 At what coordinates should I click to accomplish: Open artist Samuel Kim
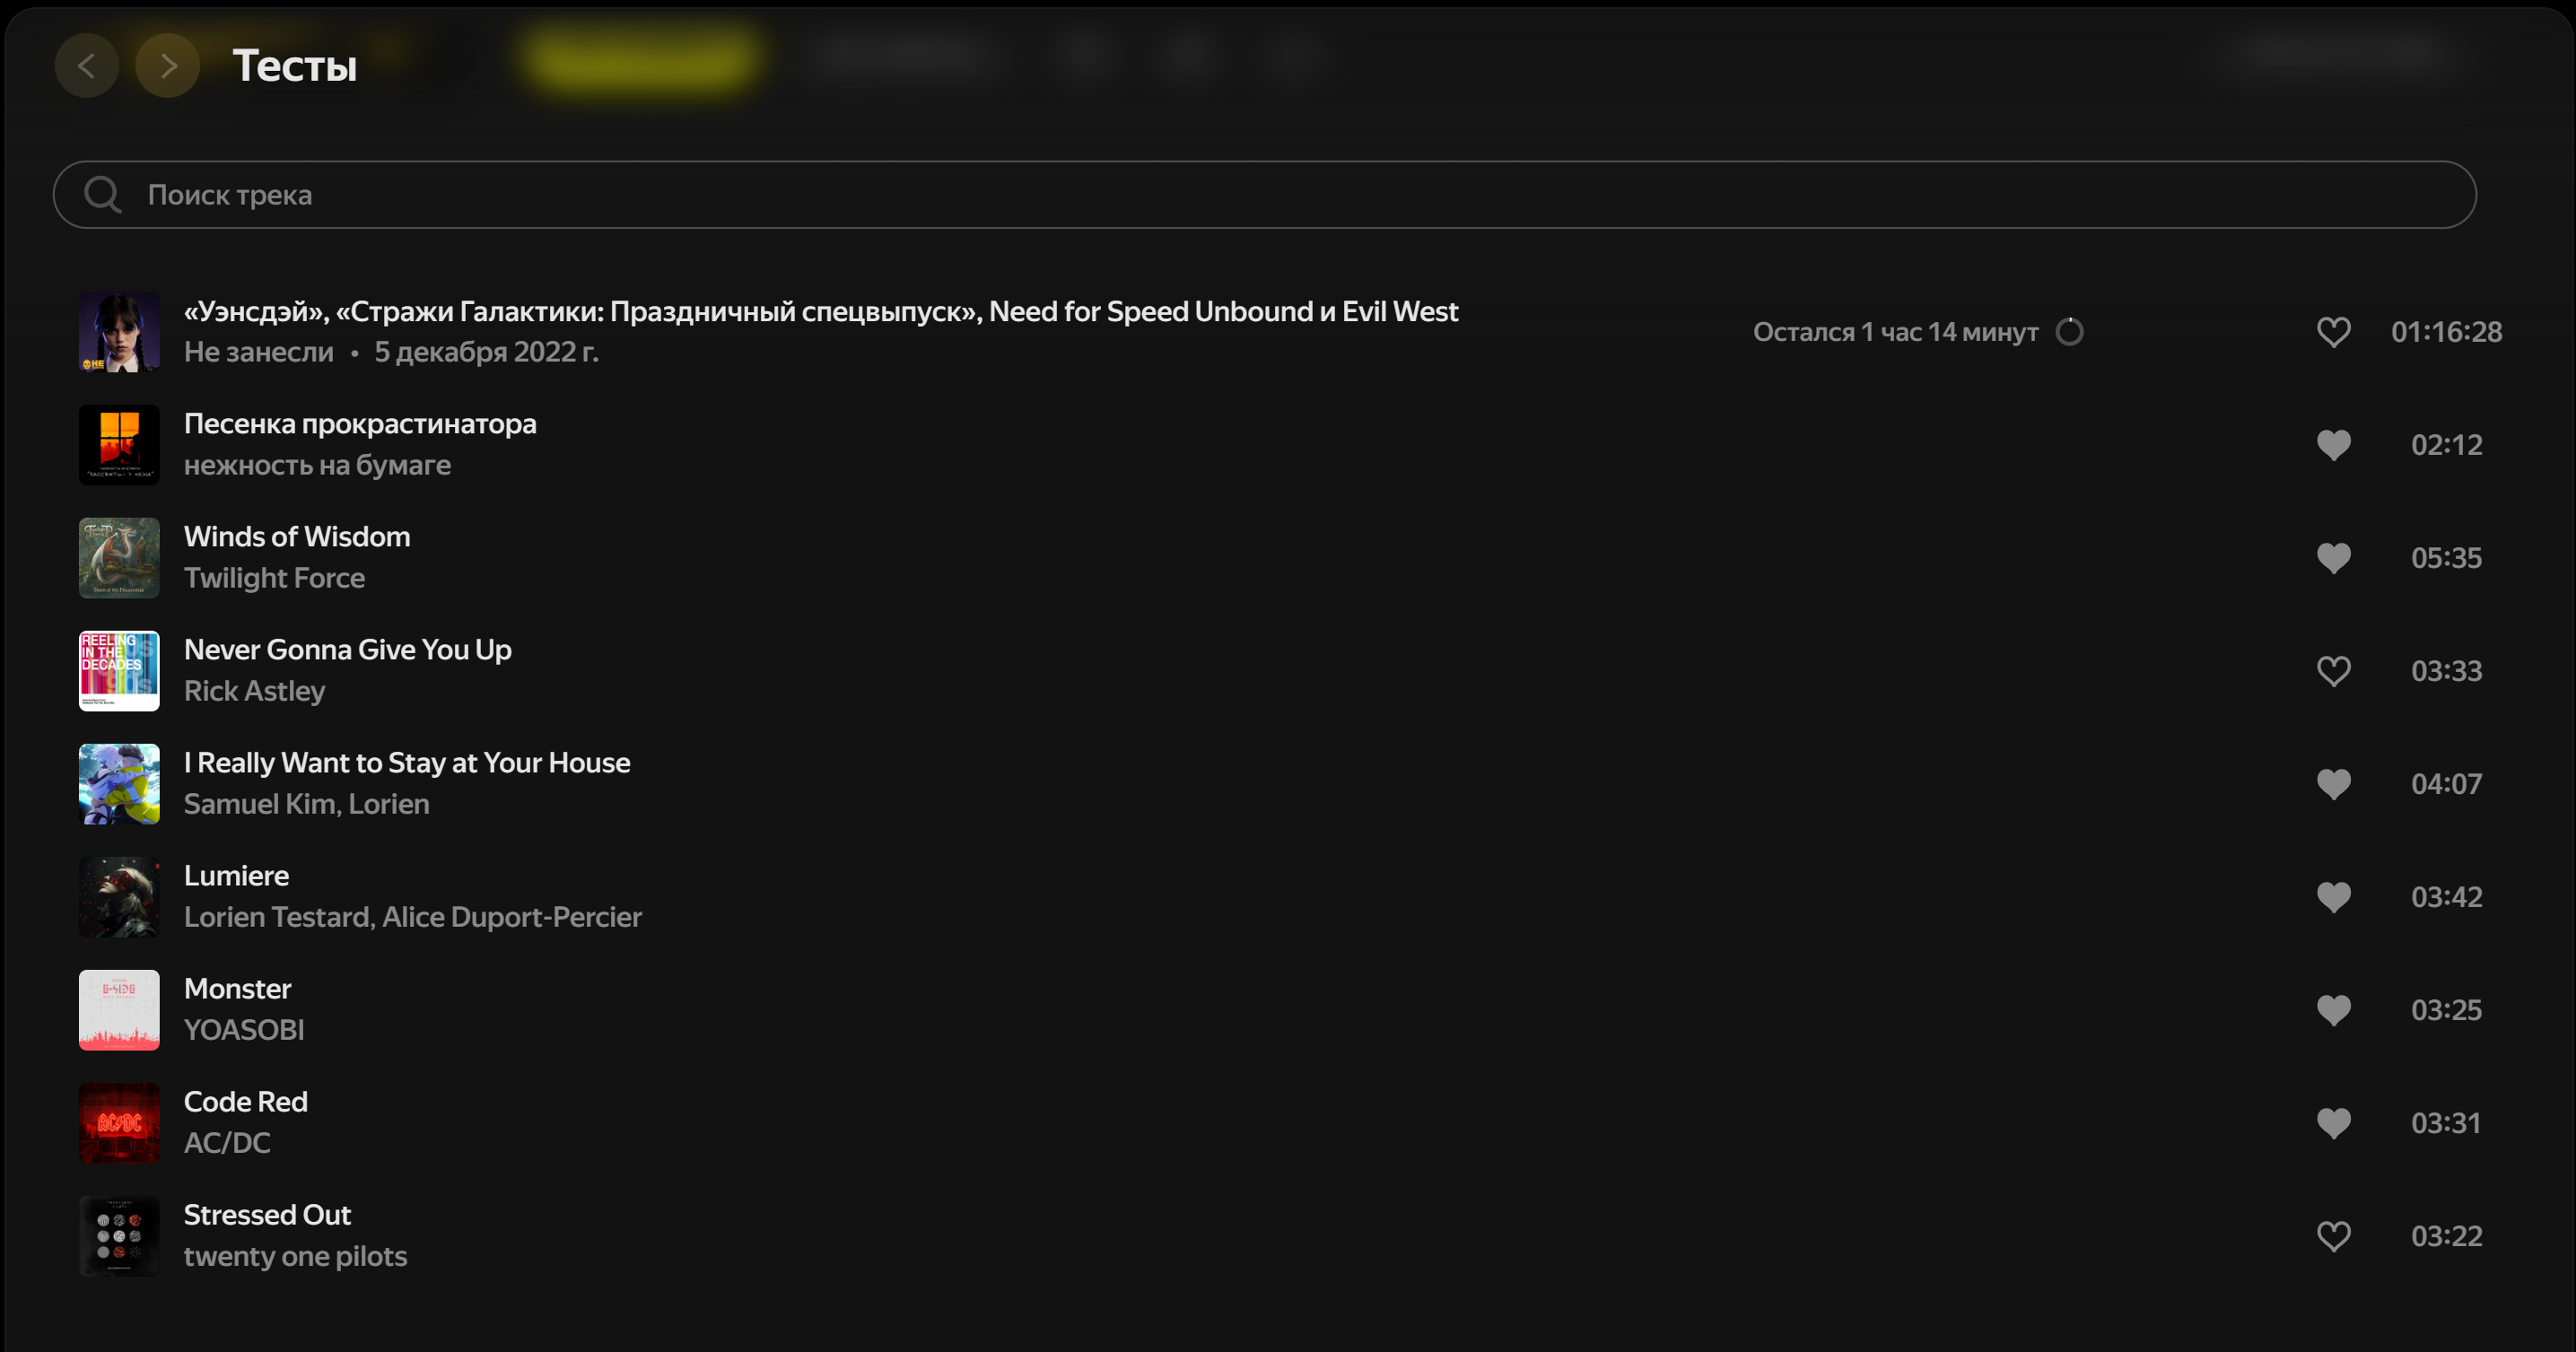(x=259, y=804)
